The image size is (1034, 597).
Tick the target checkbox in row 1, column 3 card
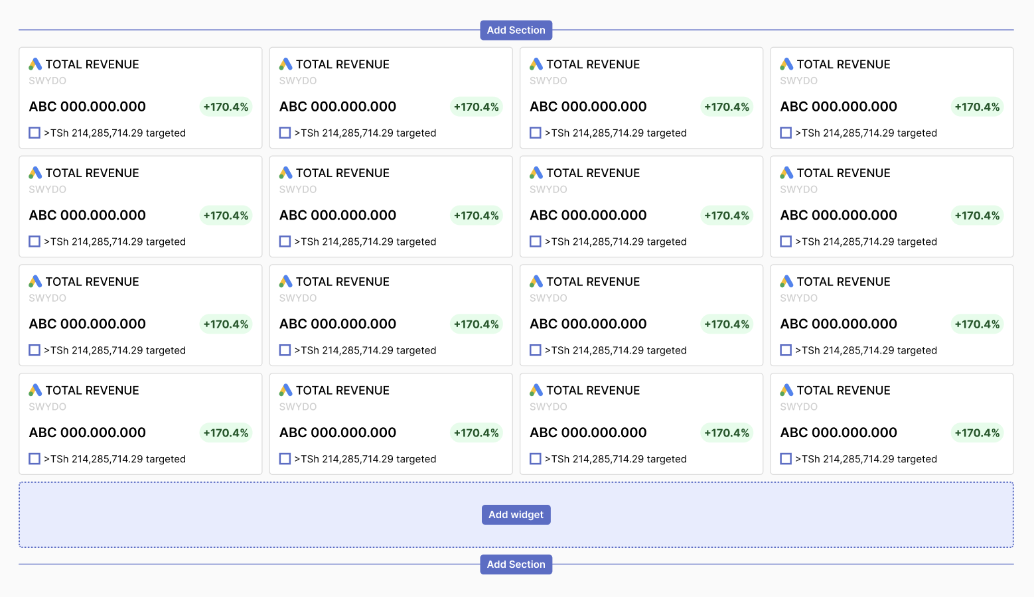pos(536,133)
